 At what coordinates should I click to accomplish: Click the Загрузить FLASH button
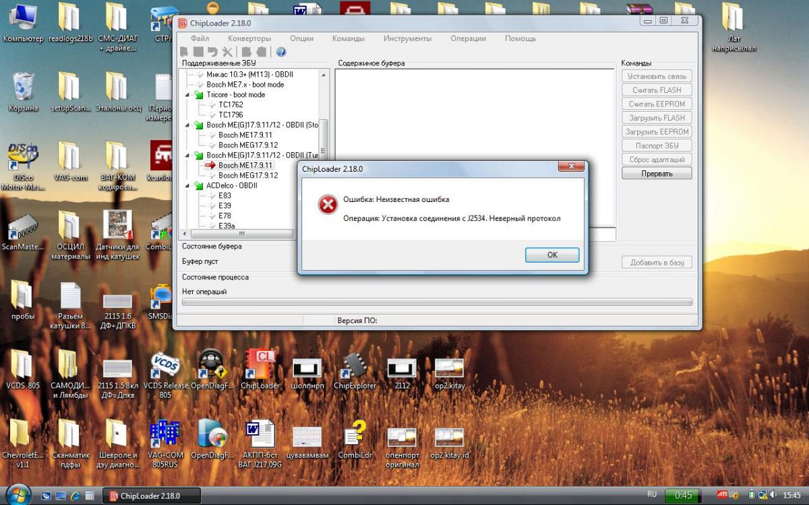657,119
